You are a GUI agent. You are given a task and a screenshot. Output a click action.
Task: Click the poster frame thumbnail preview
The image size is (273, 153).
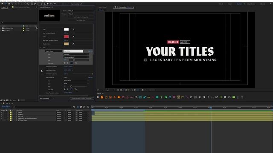[x=49, y=15]
